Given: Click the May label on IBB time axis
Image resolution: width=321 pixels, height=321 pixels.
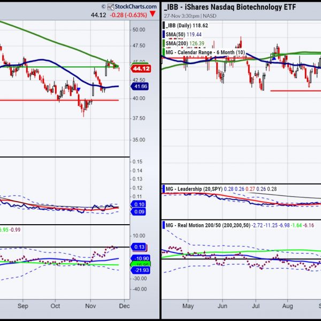Looking at the screenshot, I should click(188, 306).
